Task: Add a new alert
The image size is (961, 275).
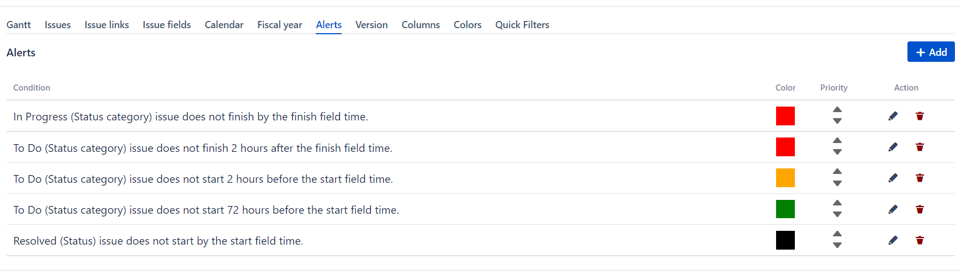Action: [x=931, y=52]
